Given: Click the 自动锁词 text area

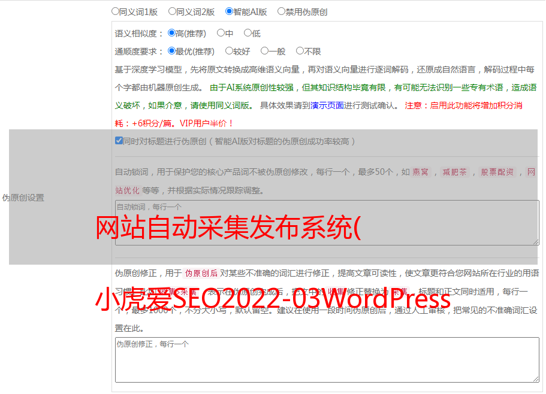Looking at the screenshot, I should tap(327, 223).
